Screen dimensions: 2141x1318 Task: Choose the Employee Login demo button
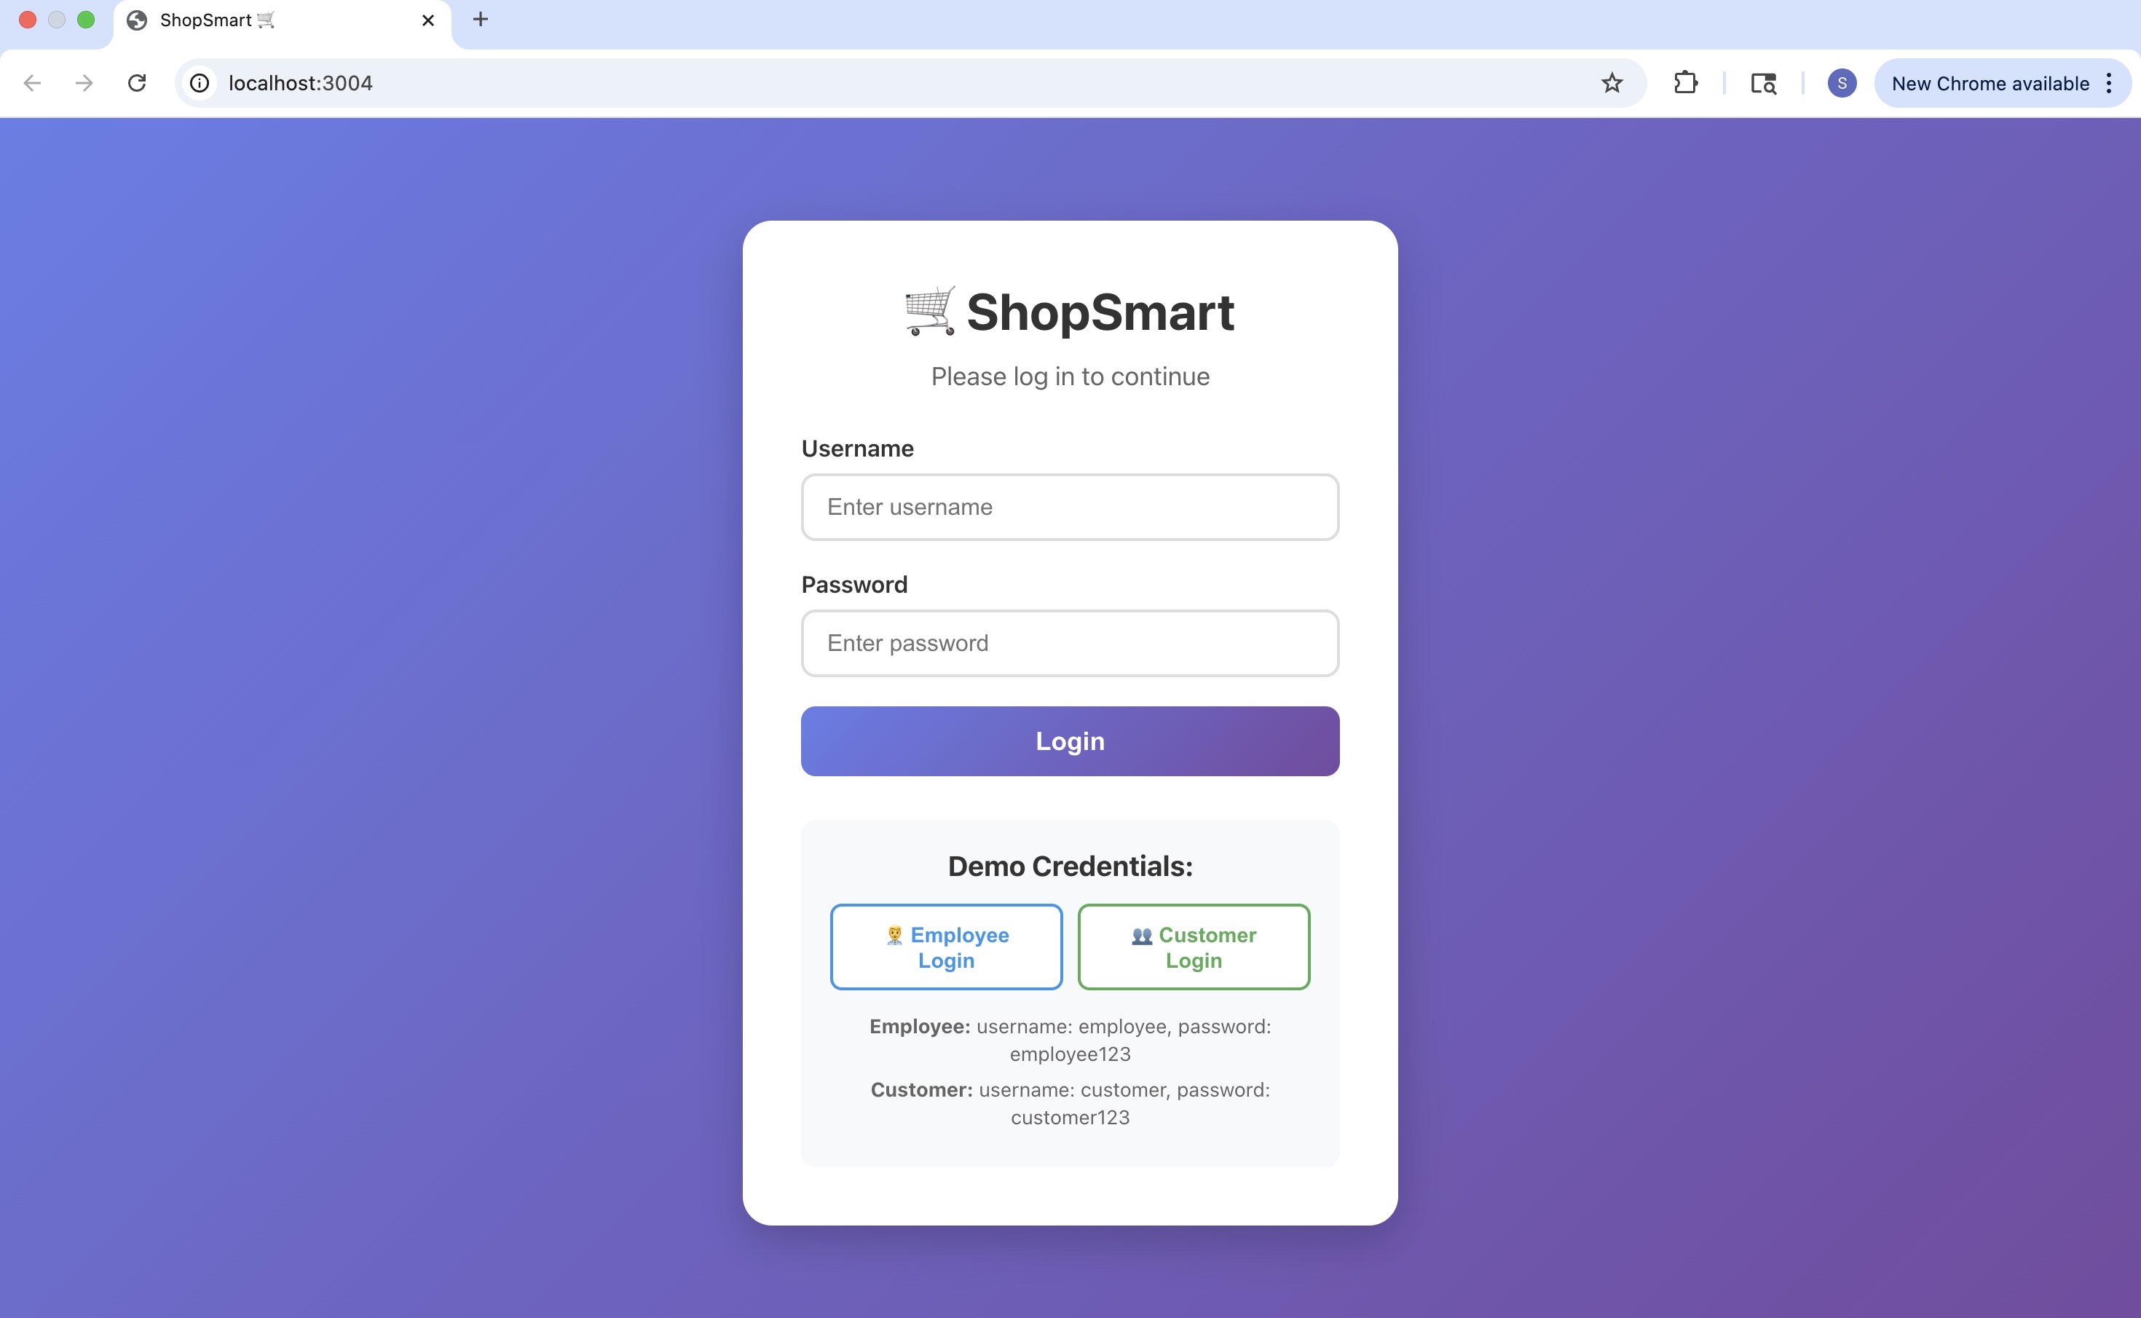coord(946,947)
